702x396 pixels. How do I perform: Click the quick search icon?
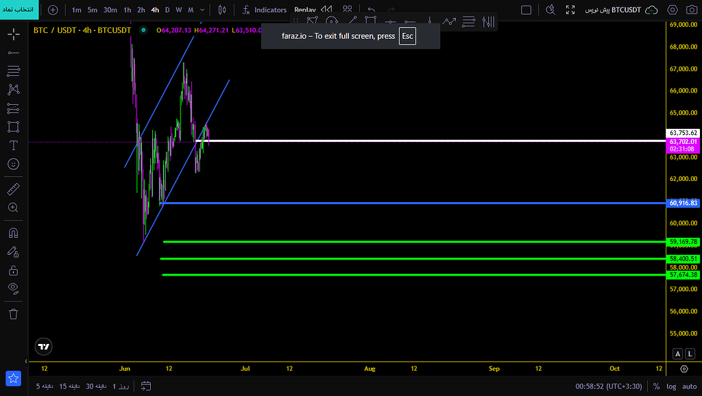point(550,10)
